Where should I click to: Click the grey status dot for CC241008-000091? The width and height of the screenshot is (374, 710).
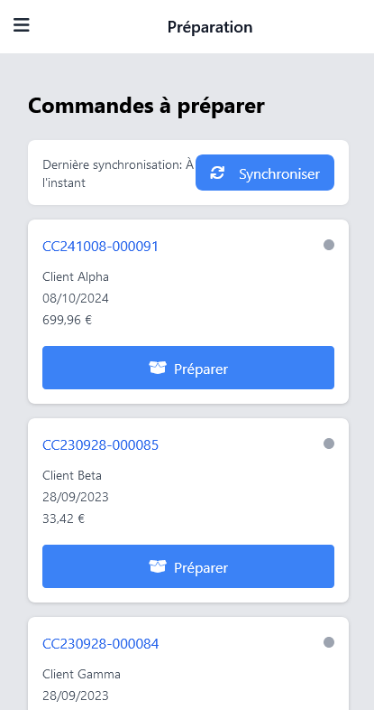329,245
